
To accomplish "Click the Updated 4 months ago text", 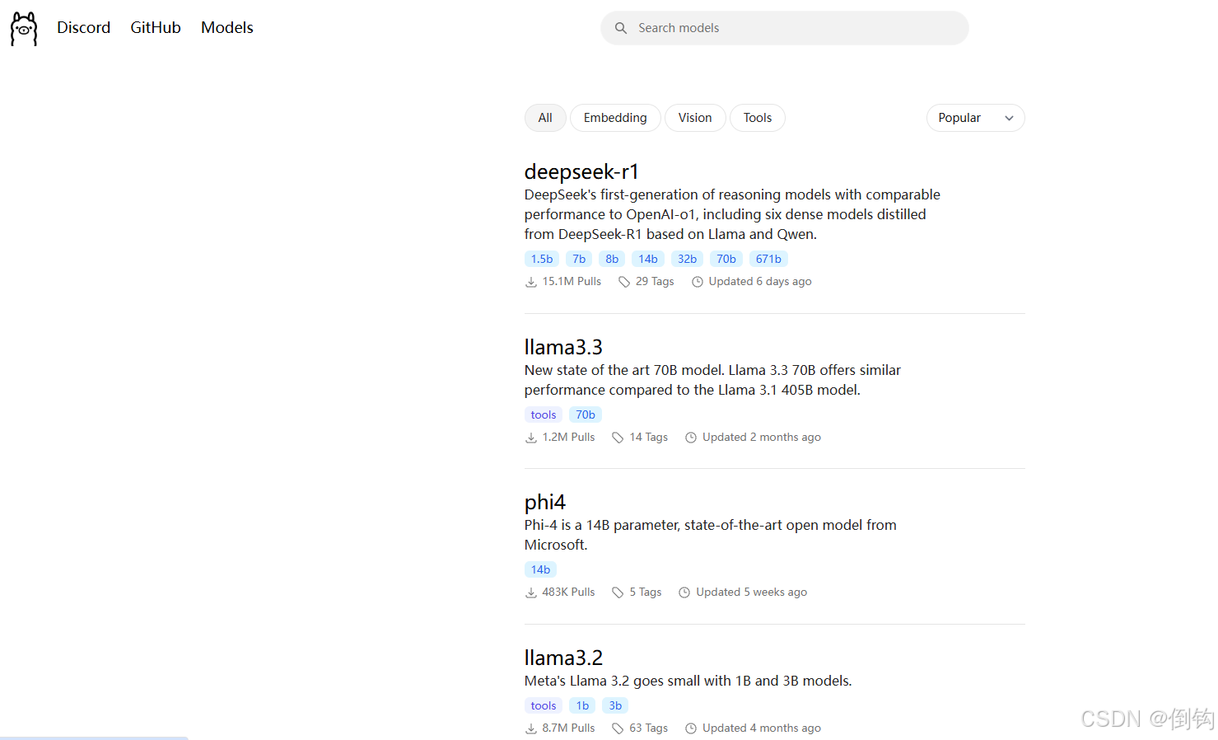I will click(762, 728).
